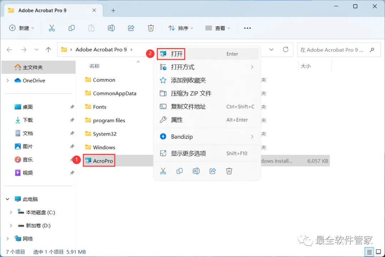Open the 排序 sort dropdown

(x=181, y=28)
